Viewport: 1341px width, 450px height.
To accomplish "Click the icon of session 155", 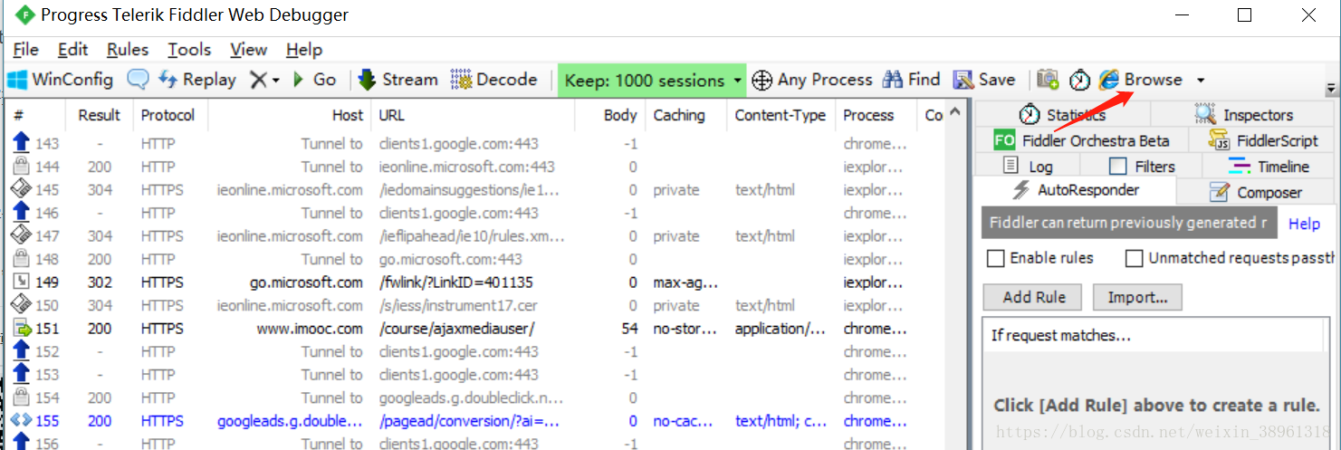I will 21,421.
